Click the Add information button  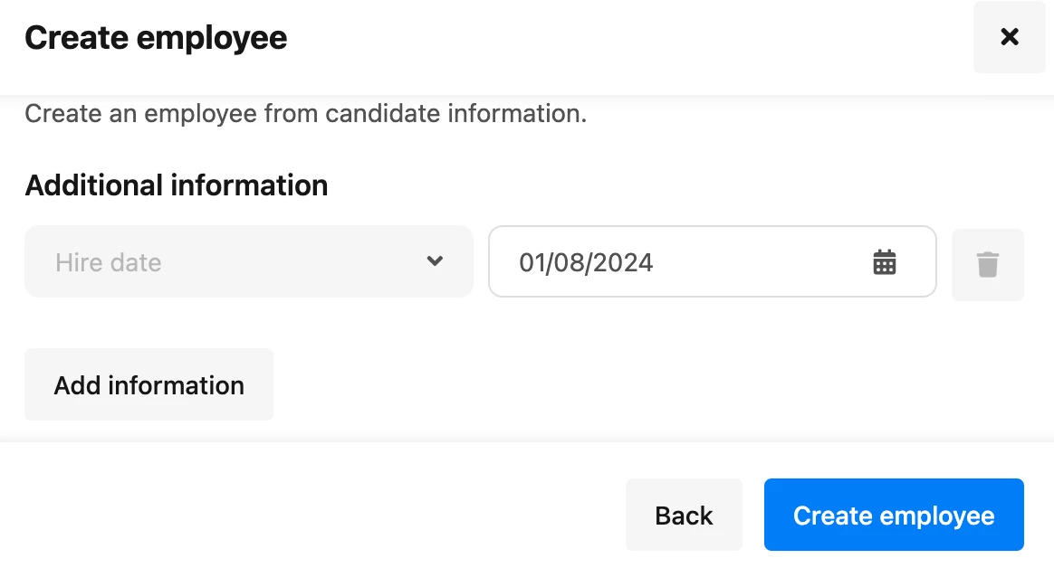pyautogui.click(x=149, y=384)
